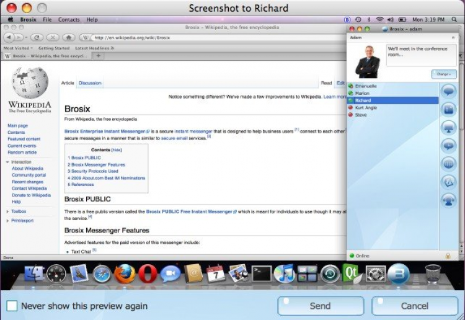Open the Help menu
The height and width of the screenshot is (320, 465).
pyautogui.click(x=92, y=20)
